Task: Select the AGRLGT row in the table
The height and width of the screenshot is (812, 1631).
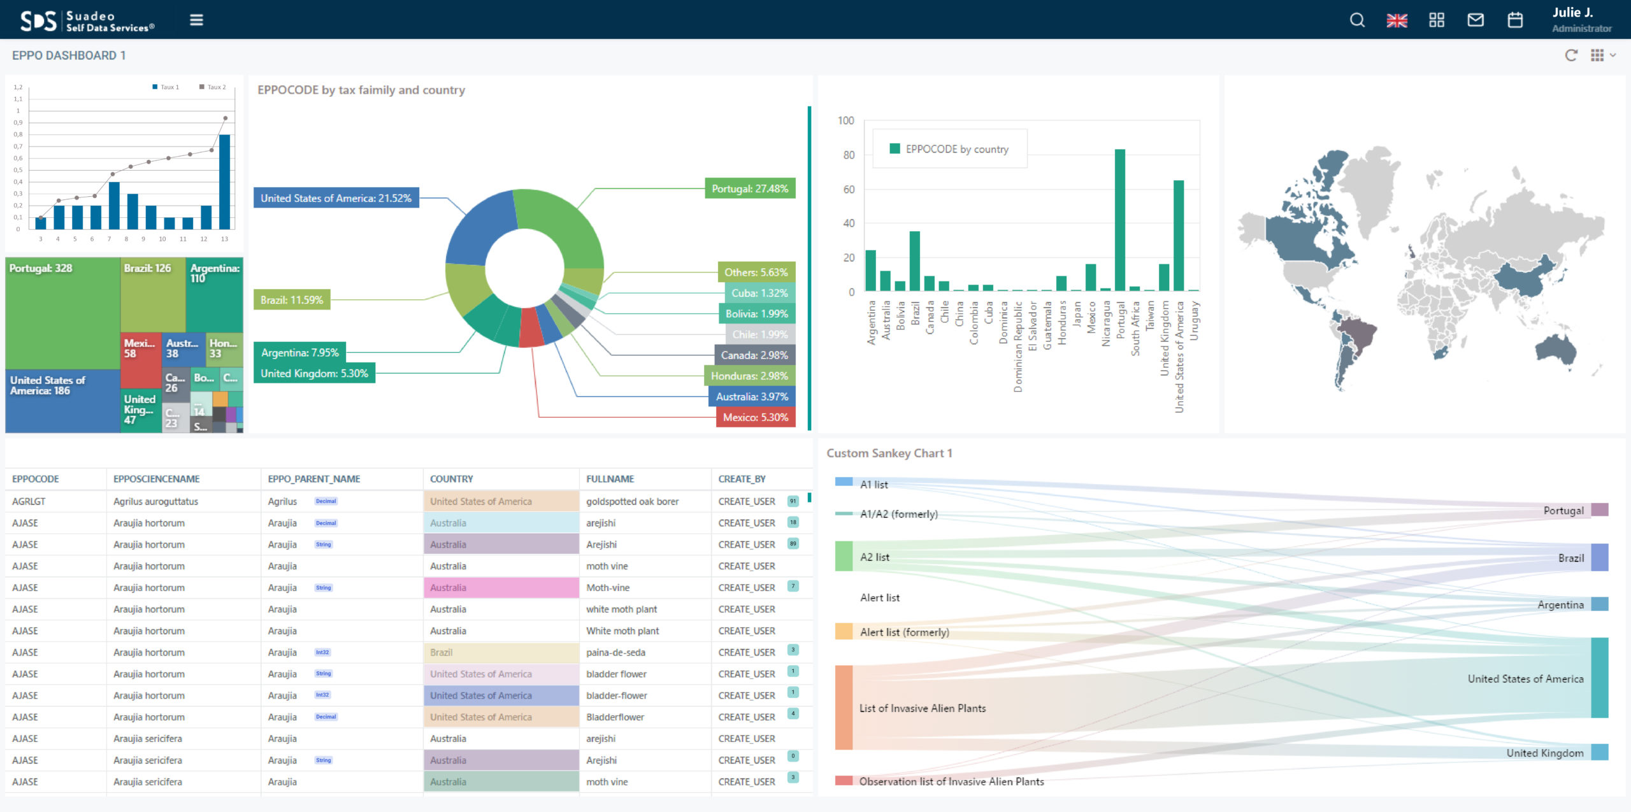Action: (x=408, y=501)
